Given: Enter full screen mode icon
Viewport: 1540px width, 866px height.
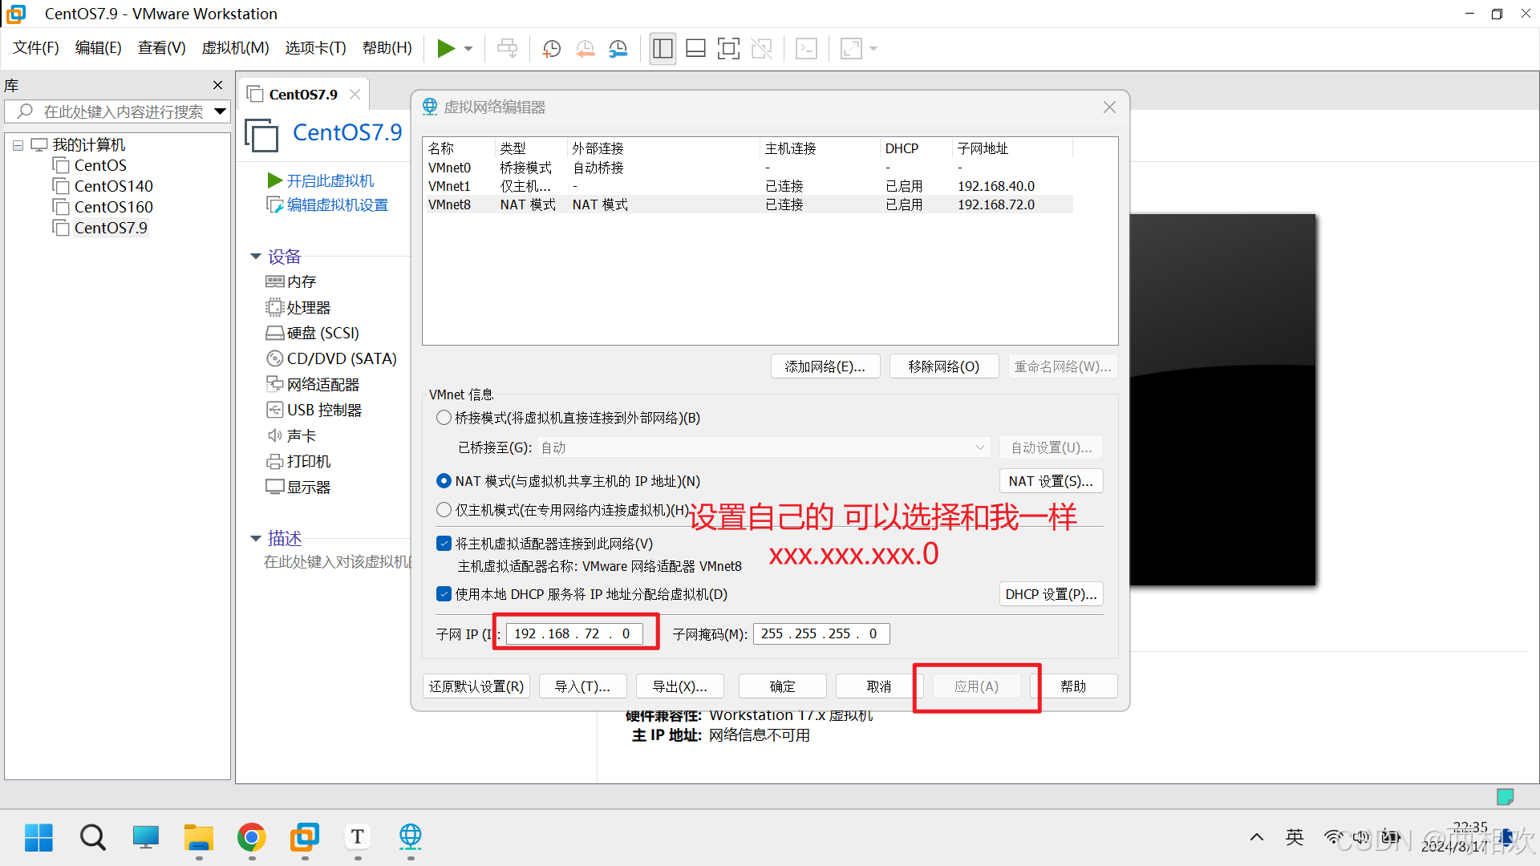Looking at the screenshot, I should click(728, 49).
